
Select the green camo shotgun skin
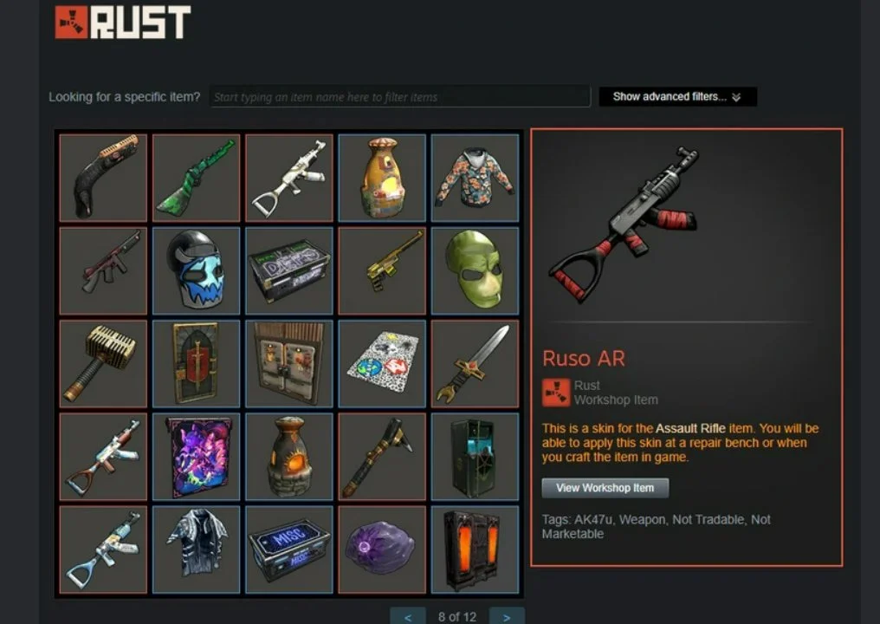point(197,178)
